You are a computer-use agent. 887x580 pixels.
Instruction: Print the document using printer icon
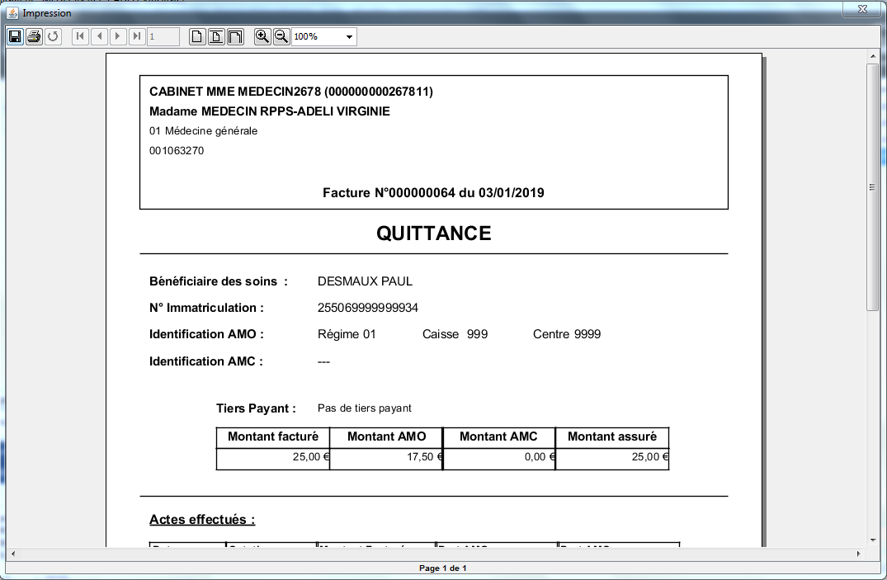pos(34,36)
